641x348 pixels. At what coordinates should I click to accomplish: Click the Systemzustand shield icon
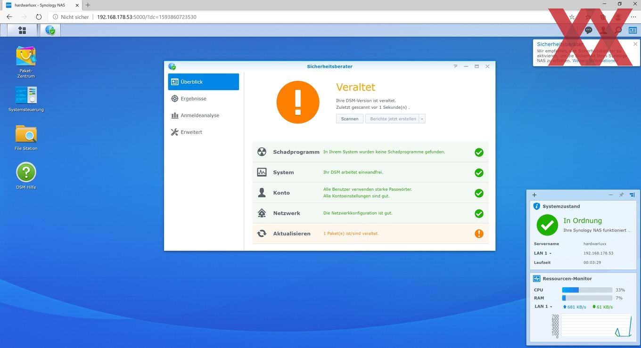(x=536, y=206)
